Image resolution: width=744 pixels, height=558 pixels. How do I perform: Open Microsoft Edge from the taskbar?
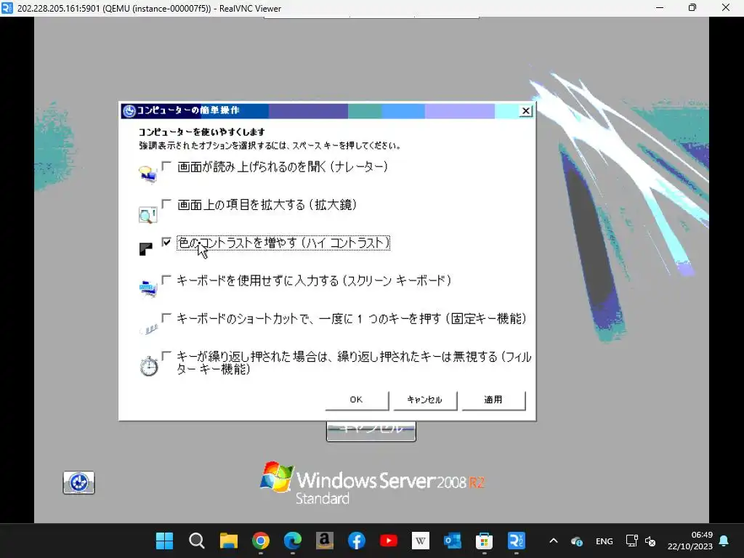pos(292,541)
